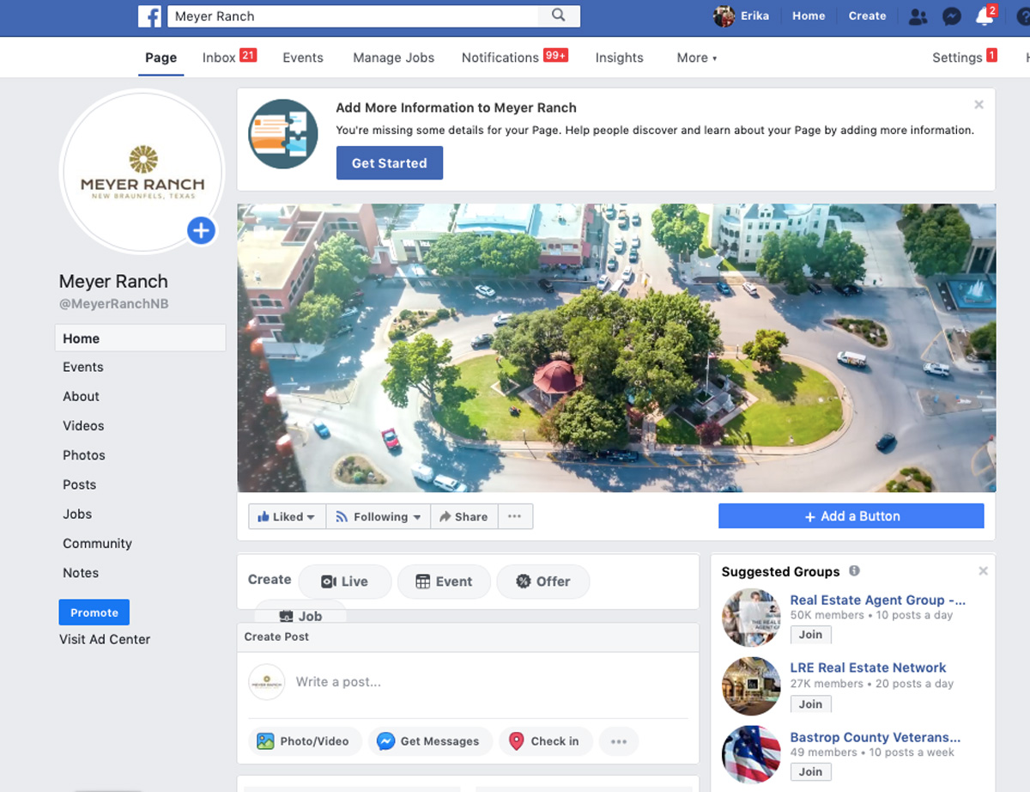The image size is (1030, 792).
Task: Open the Messenger icon in top bar
Action: pyautogui.click(x=951, y=16)
